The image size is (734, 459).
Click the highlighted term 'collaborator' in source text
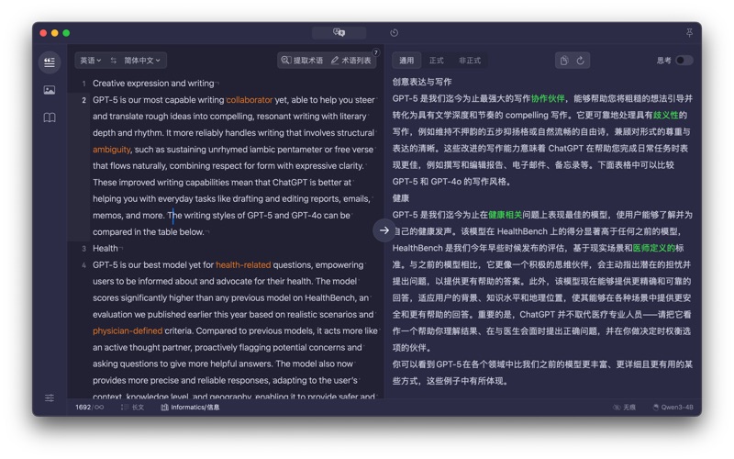250,99
